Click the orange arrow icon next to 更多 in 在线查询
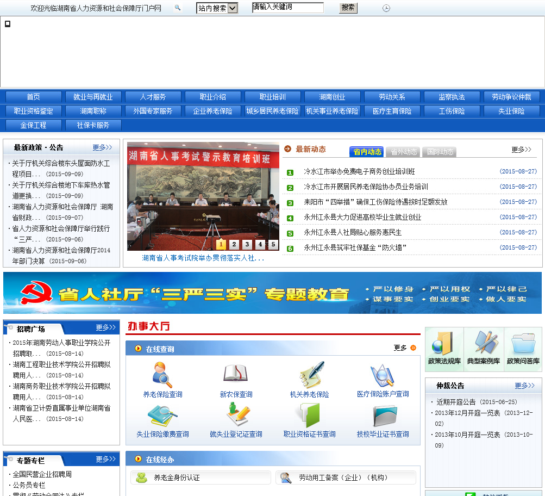Viewport: 545px width, 496px height. tap(414, 348)
